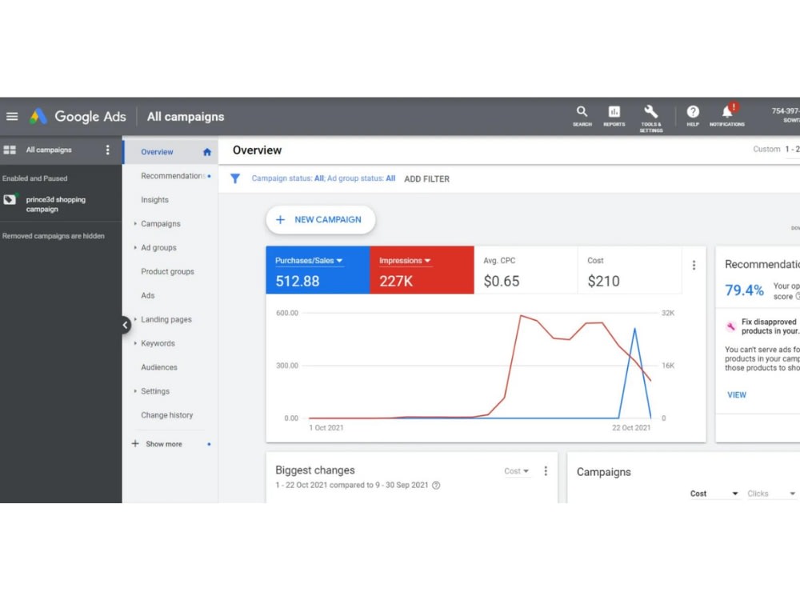Click Fix disapproved products recommendation
800x600 pixels.
coord(770,326)
